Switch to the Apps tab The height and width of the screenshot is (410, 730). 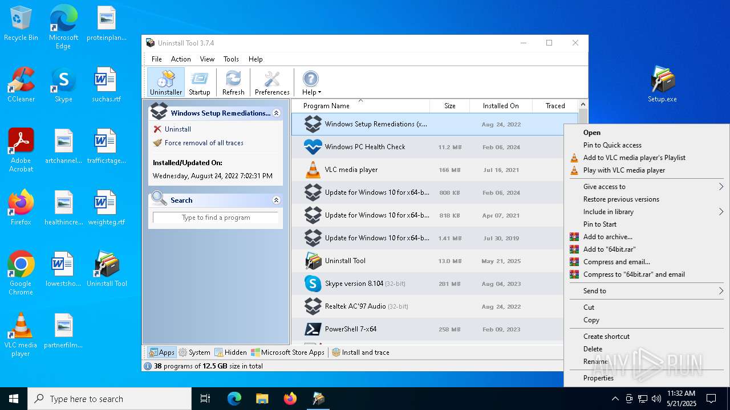coord(161,352)
